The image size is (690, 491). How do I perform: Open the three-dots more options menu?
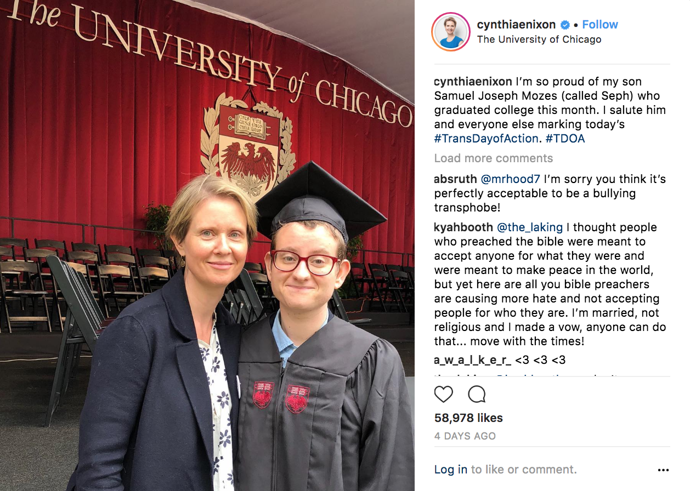pos(663,470)
